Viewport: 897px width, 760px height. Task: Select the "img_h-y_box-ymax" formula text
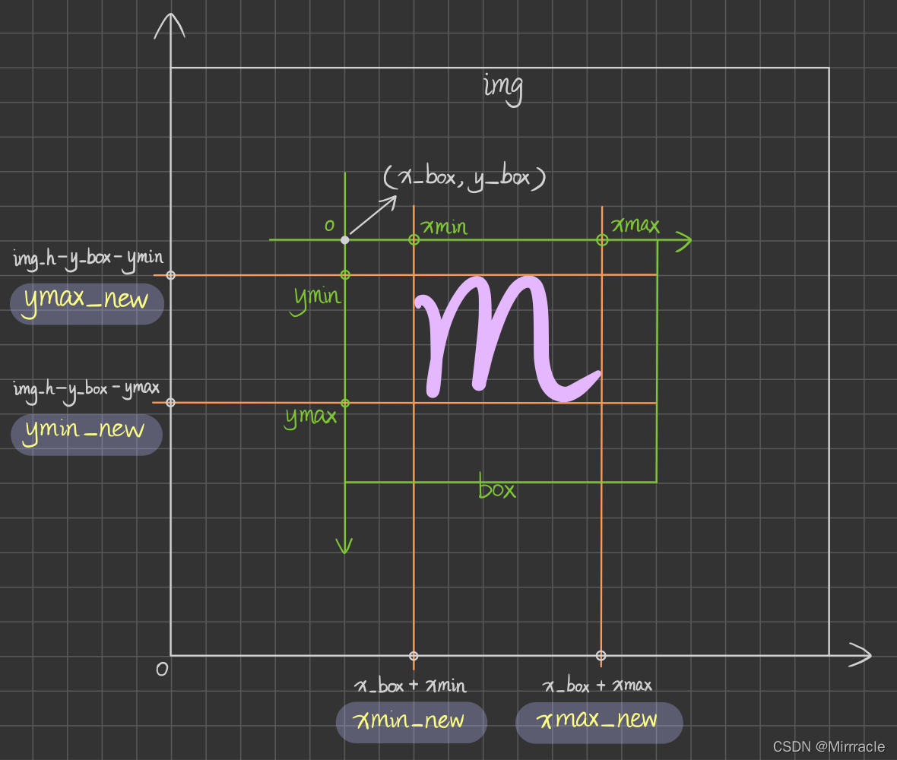click(x=87, y=390)
